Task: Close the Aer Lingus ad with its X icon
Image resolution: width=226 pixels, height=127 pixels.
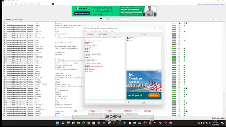Action: [160, 71]
